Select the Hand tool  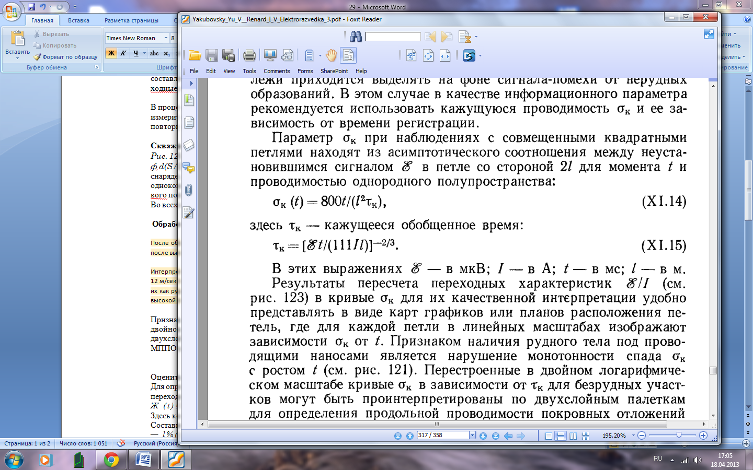pos(332,55)
